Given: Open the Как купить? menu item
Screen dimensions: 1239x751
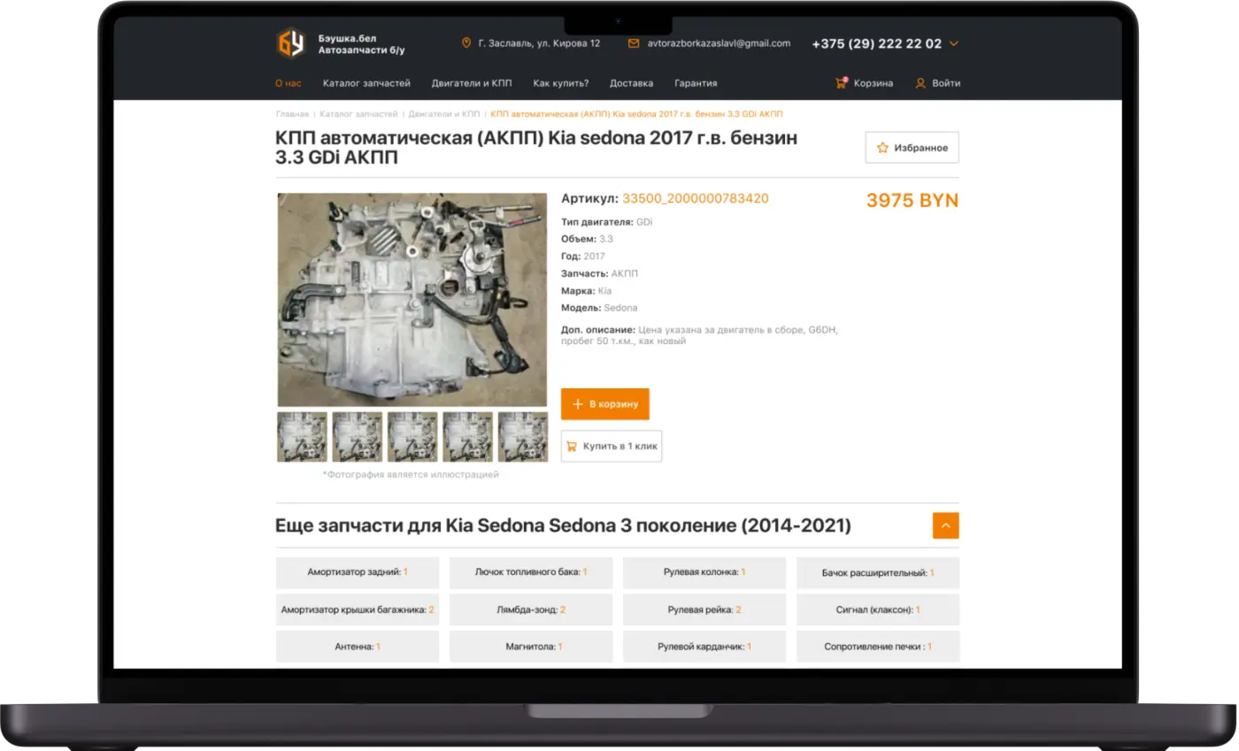Looking at the screenshot, I should [x=561, y=83].
